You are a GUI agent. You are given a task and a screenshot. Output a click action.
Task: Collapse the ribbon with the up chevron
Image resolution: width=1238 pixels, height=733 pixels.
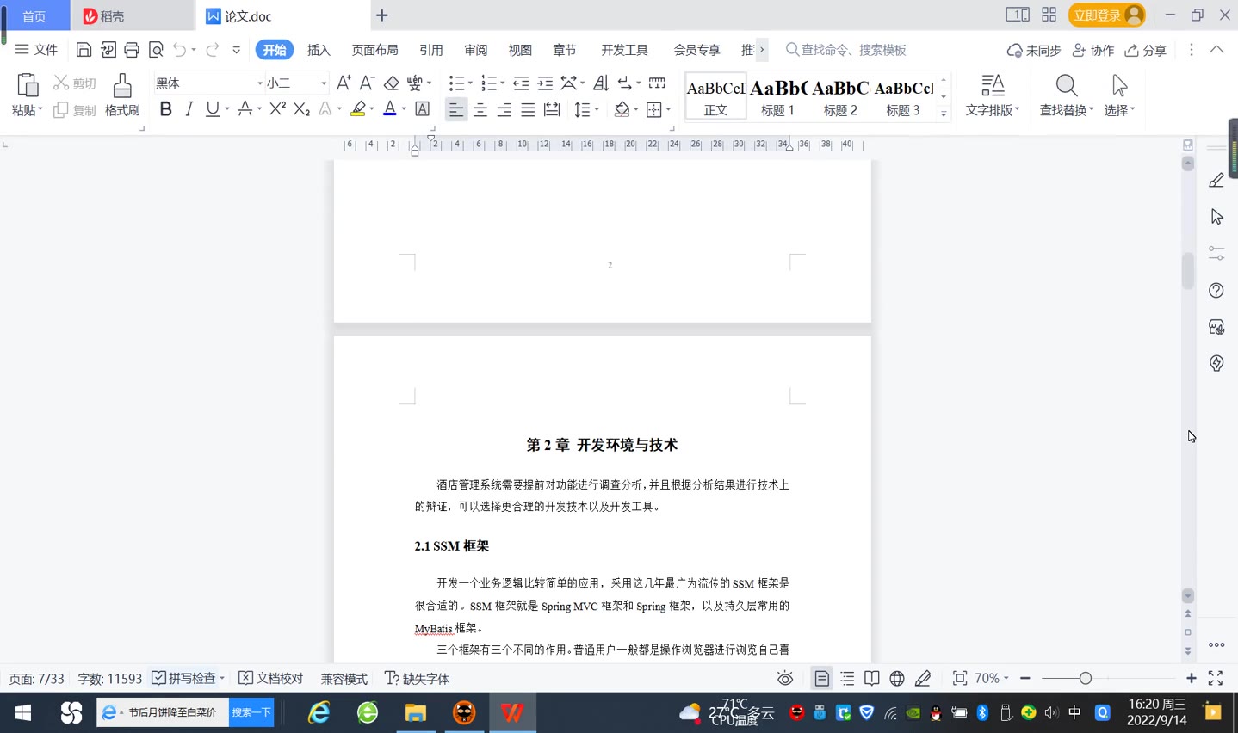1216,50
